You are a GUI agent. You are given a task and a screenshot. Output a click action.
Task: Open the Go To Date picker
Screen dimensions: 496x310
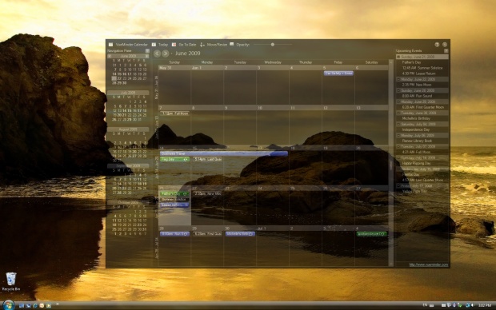click(x=184, y=45)
